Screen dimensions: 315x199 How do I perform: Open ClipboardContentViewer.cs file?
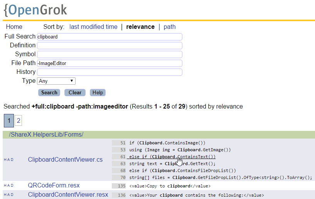[65, 159]
